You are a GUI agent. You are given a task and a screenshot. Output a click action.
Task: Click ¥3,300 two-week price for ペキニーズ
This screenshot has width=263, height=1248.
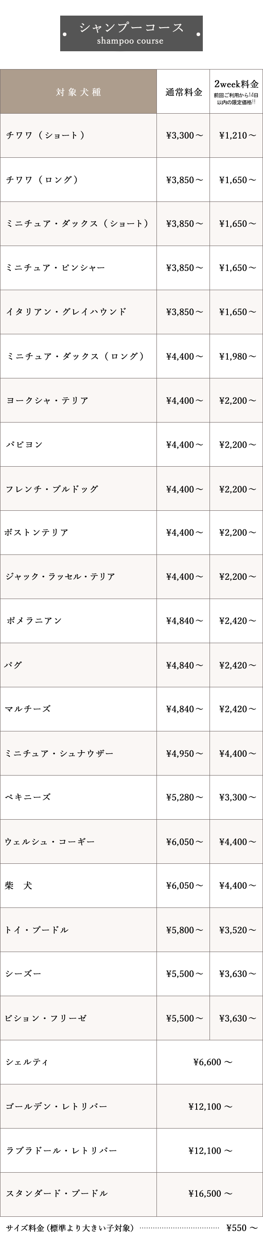[x=237, y=797]
